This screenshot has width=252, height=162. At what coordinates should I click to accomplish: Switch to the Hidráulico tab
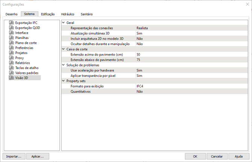pos(67,14)
